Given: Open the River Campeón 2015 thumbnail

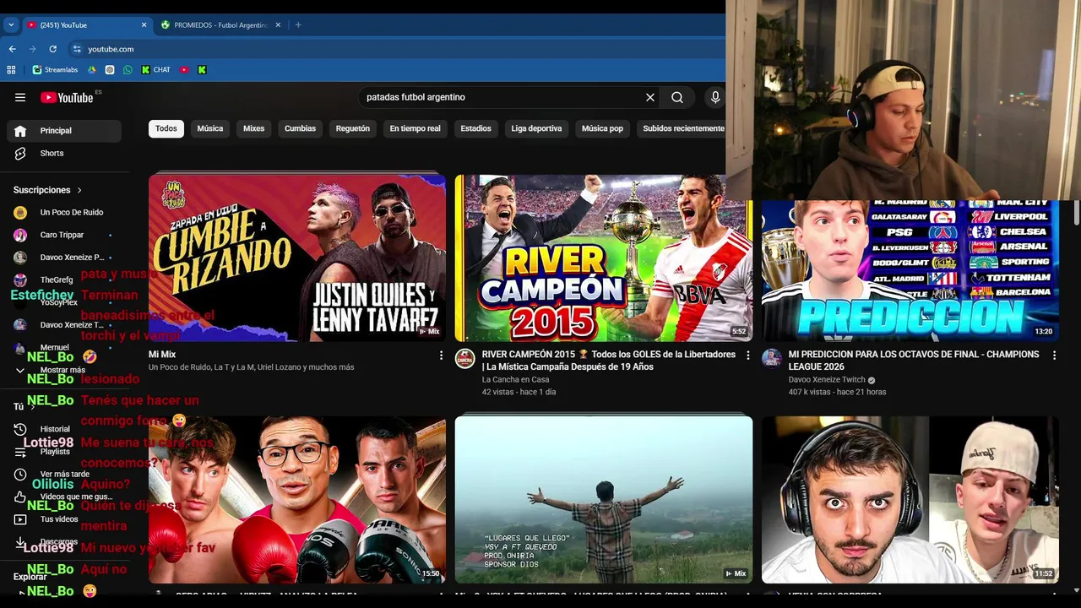Looking at the screenshot, I should [x=603, y=258].
